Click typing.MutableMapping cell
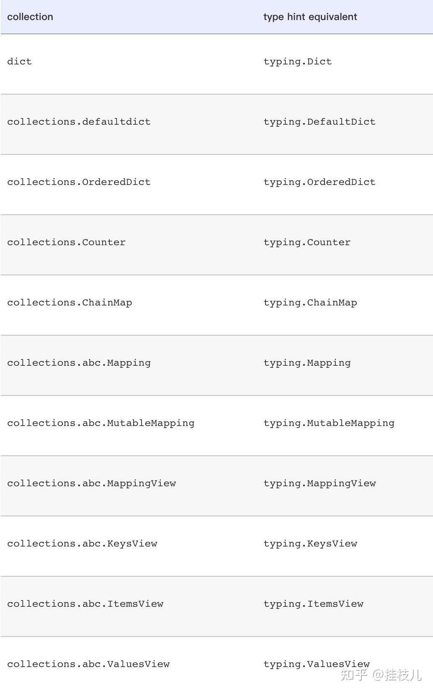The height and width of the screenshot is (693, 433). coord(329,423)
